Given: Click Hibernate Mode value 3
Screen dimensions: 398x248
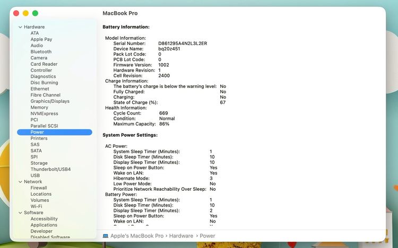Looking at the screenshot, I should pyautogui.click(x=211, y=179).
